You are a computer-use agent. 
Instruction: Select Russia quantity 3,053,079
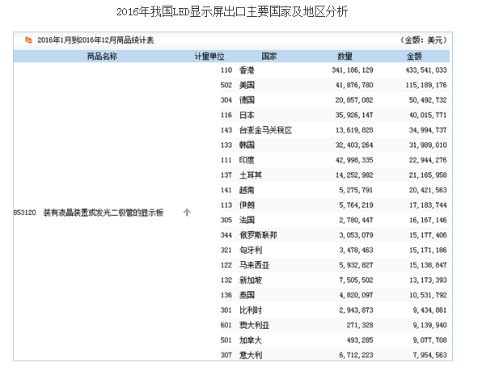click(x=356, y=235)
